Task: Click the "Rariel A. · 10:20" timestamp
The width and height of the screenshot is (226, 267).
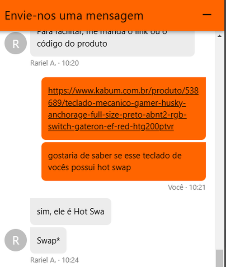Action: 54,63
